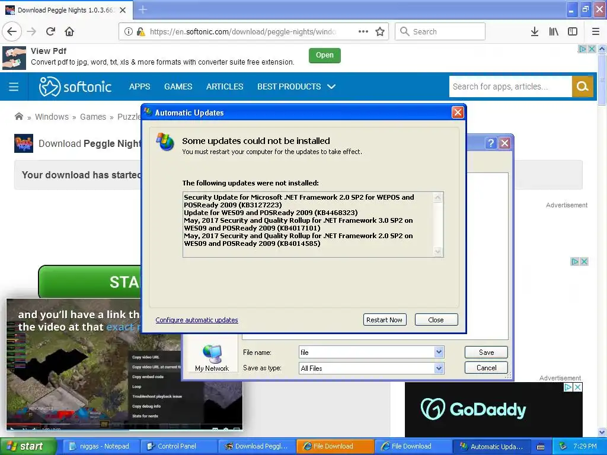The image size is (607, 455).
Task: Click the padlock warning icon in address bar
Action: point(141,32)
